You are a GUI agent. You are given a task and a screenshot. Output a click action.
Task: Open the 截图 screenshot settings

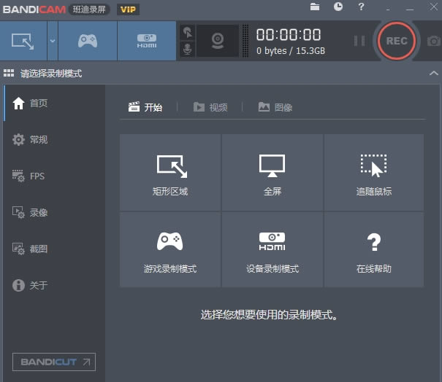[x=55, y=249]
